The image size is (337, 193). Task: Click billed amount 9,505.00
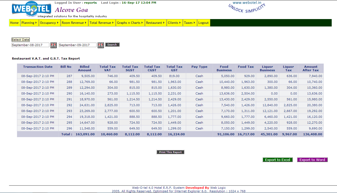[x=89, y=76]
